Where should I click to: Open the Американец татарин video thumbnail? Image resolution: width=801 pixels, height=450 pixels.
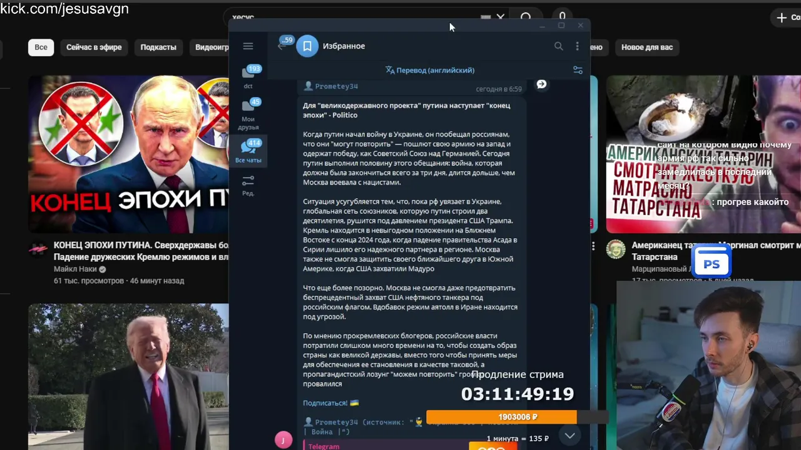click(703, 154)
